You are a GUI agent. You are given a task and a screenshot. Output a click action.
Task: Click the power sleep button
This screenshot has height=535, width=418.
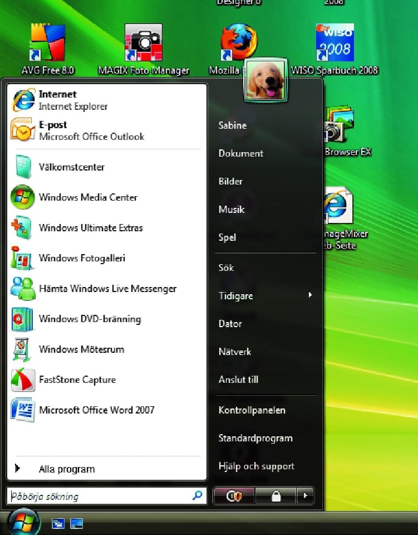(x=234, y=495)
